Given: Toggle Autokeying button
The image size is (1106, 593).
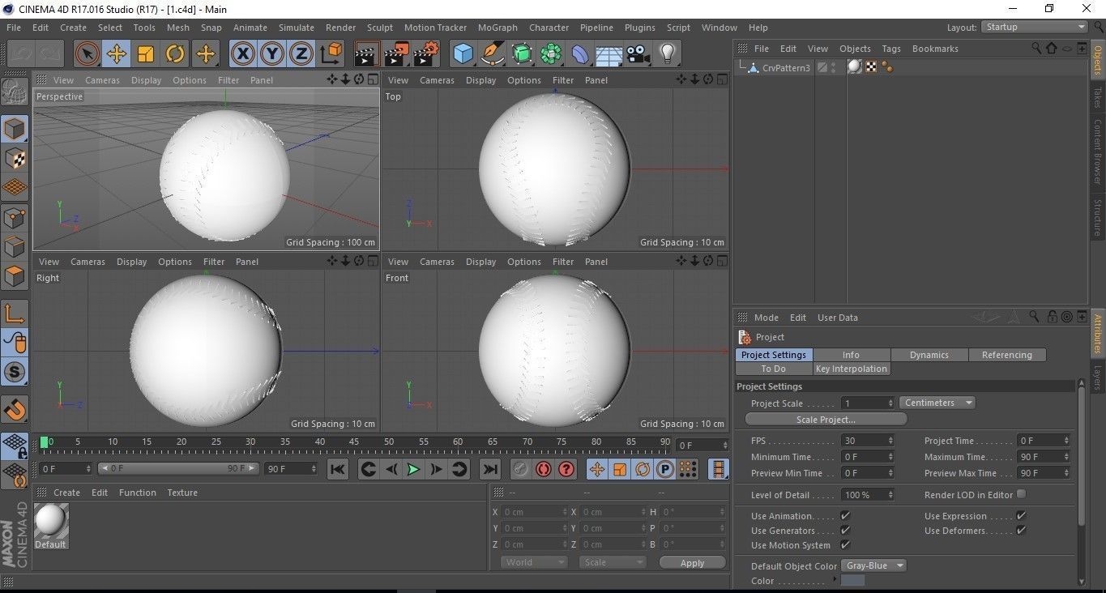Looking at the screenshot, I should 543,469.
